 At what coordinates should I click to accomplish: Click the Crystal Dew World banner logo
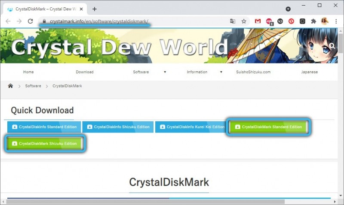(120, 47)
